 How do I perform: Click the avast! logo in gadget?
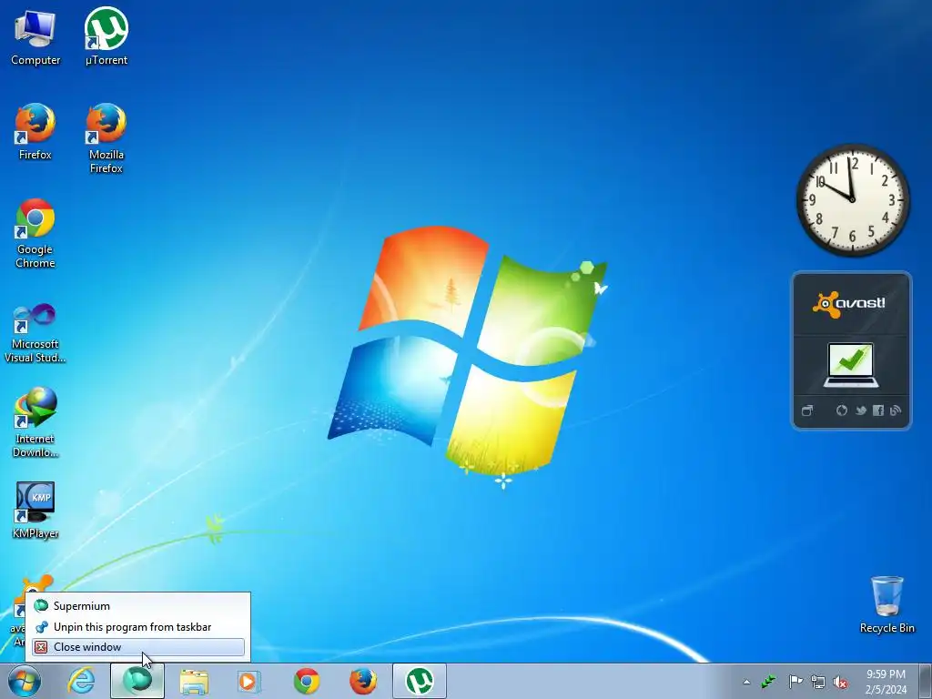click(850, 304)
